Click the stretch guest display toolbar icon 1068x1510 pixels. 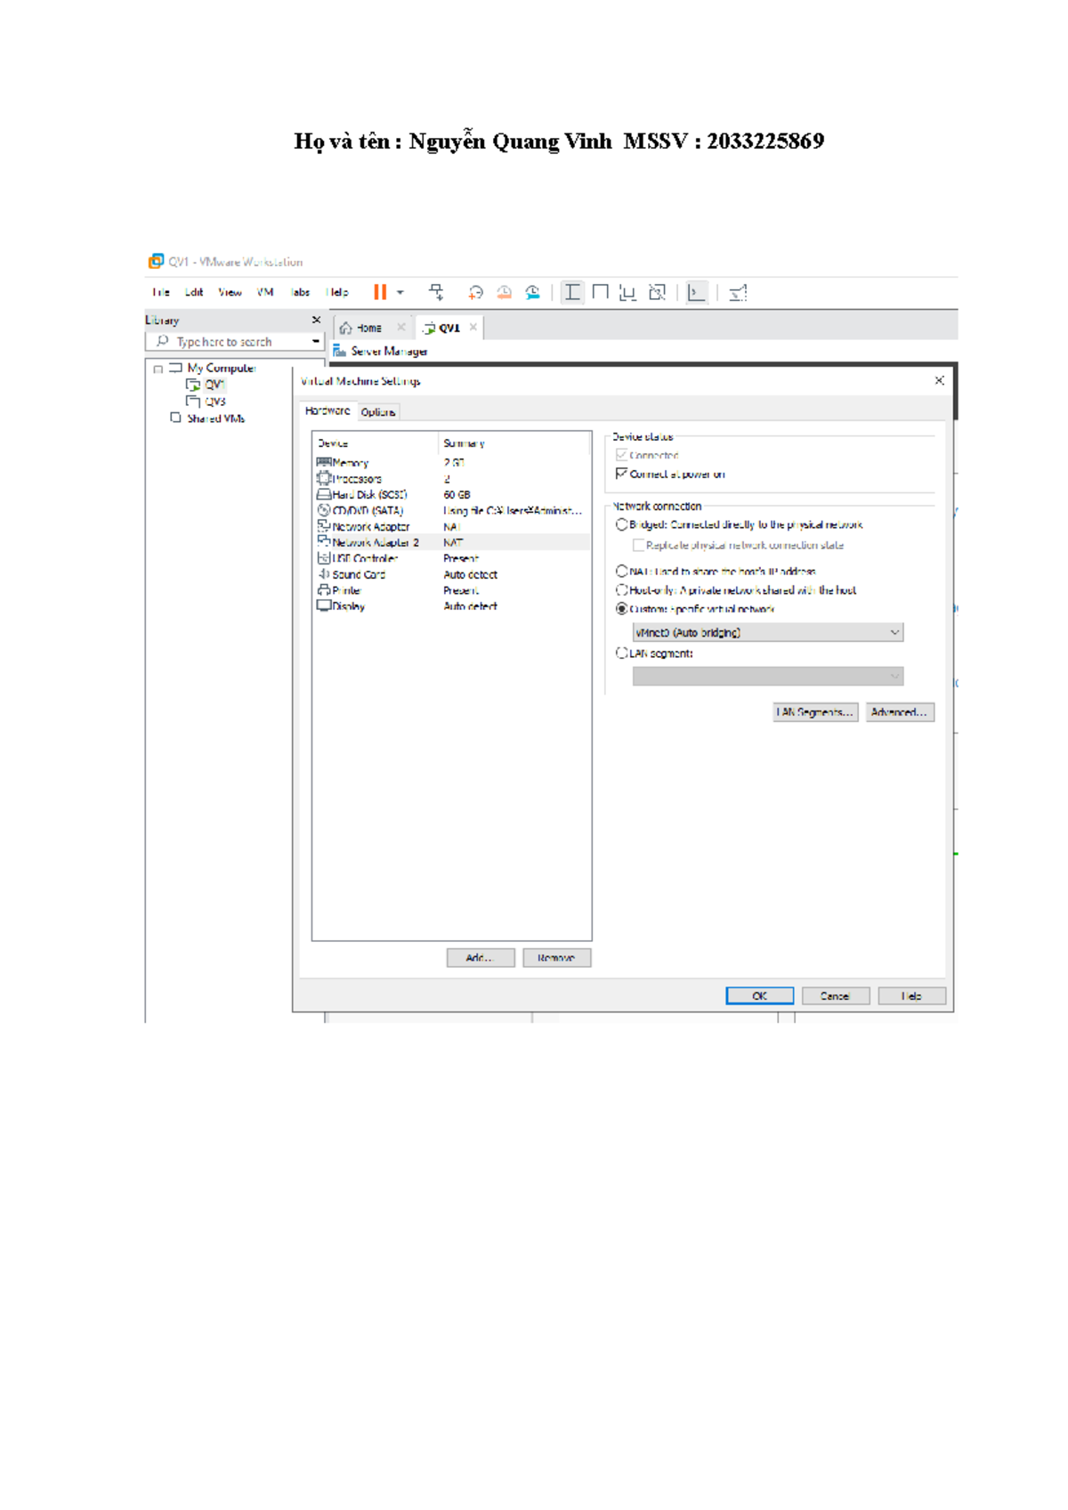coord(738,292)
